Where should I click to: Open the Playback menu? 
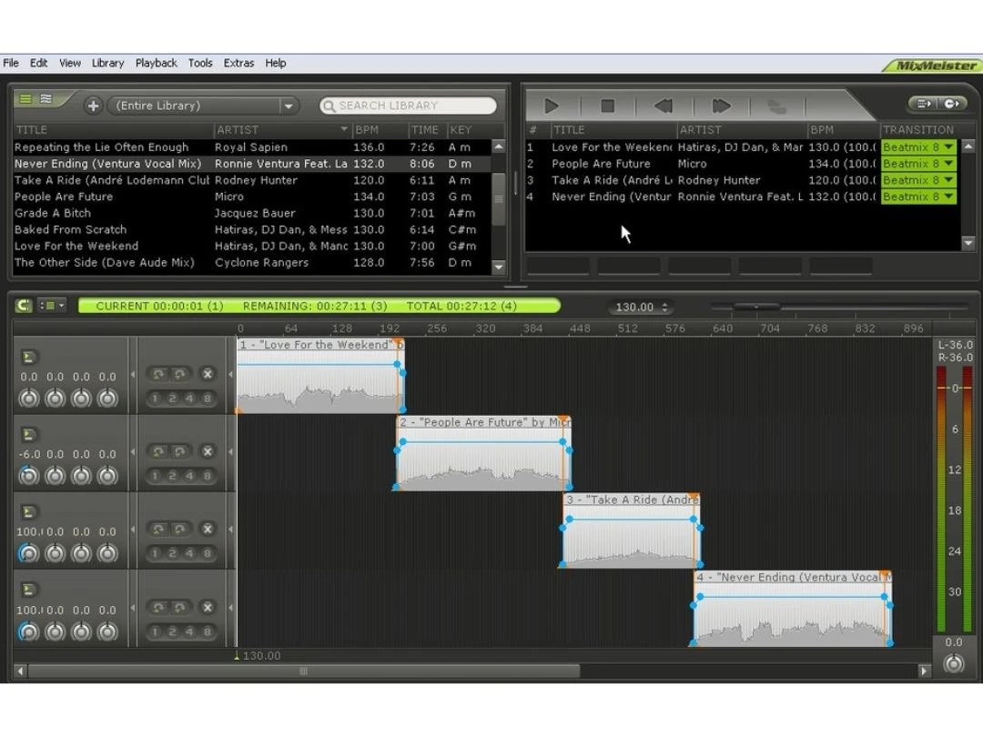tap(157, 64)
